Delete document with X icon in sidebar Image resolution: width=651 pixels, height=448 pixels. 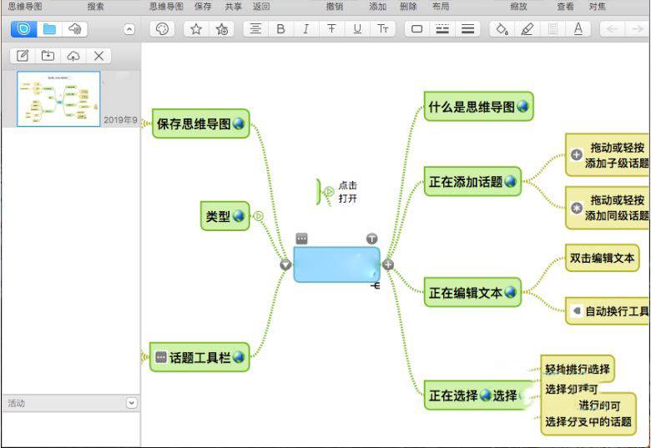[98, 56]
